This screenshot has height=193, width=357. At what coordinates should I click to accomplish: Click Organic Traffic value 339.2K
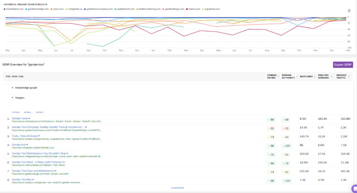click(345, 154)
